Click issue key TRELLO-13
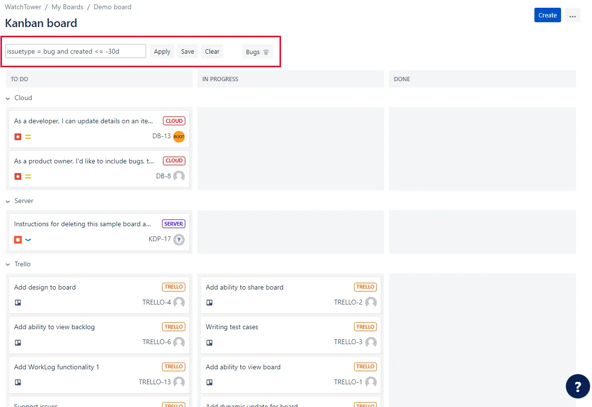The image size is (592, 407). coord(155,382)
